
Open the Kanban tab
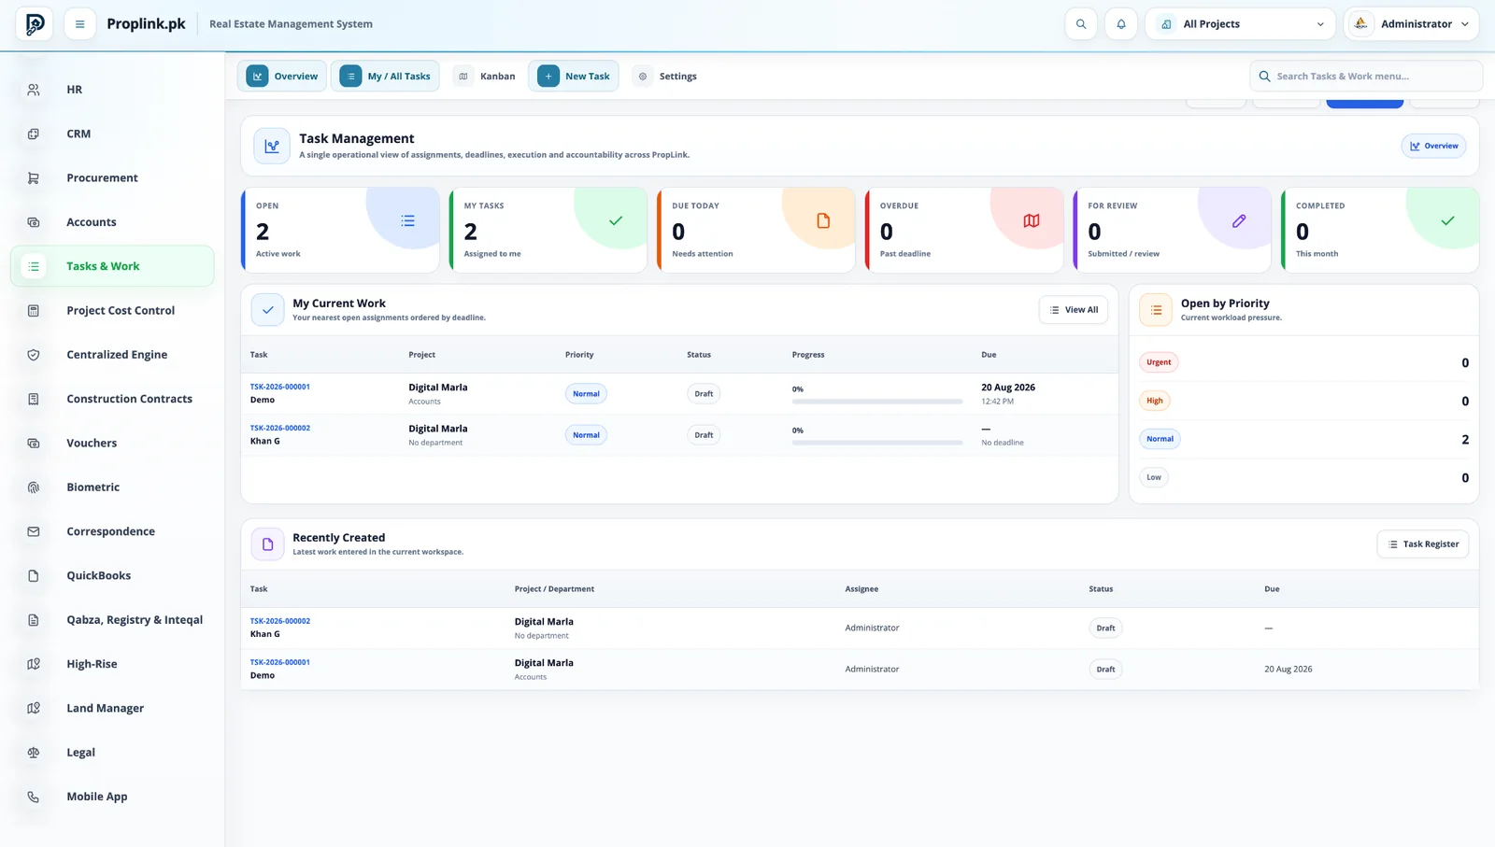tap(485, 77)
